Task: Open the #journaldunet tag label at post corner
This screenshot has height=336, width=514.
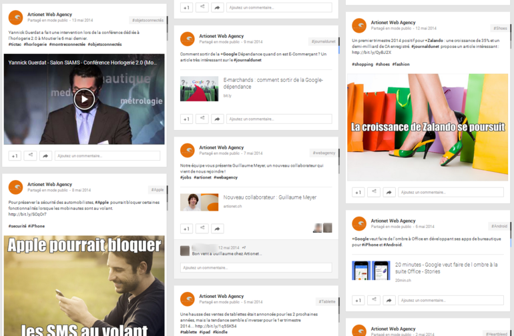Action: click(324, 41)
